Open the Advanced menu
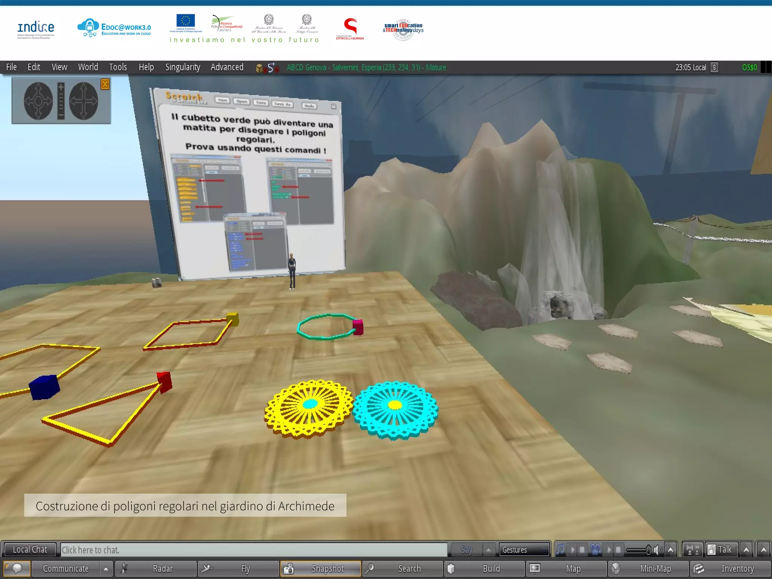 227,67
